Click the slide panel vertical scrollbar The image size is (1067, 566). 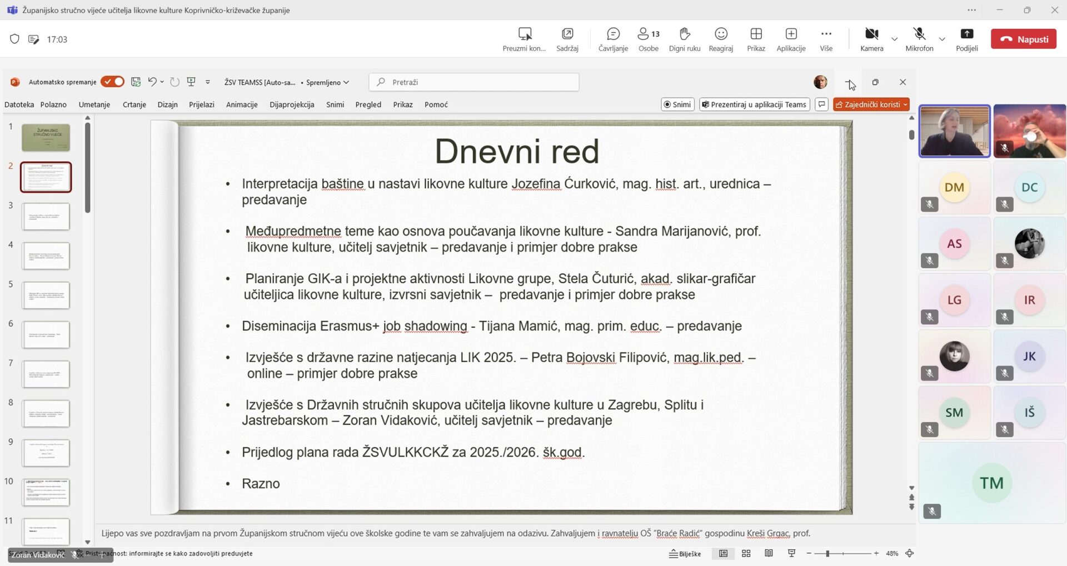[87, 167]
